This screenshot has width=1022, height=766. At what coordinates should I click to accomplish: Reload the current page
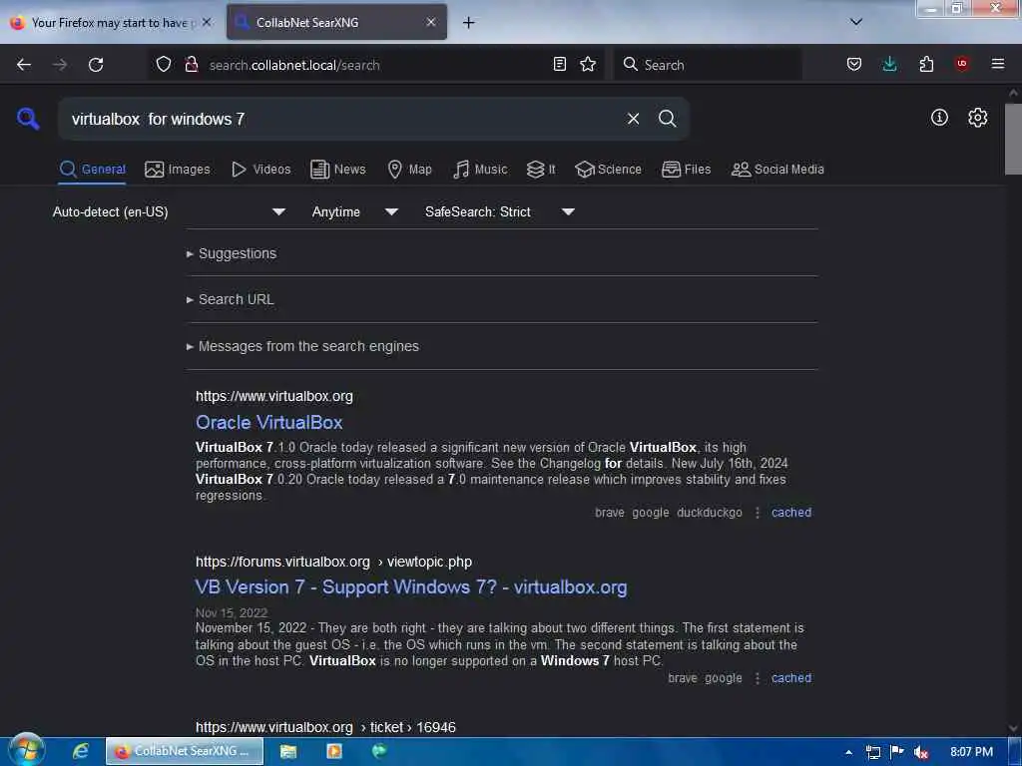pyautogui.click(x=96, y=65)
